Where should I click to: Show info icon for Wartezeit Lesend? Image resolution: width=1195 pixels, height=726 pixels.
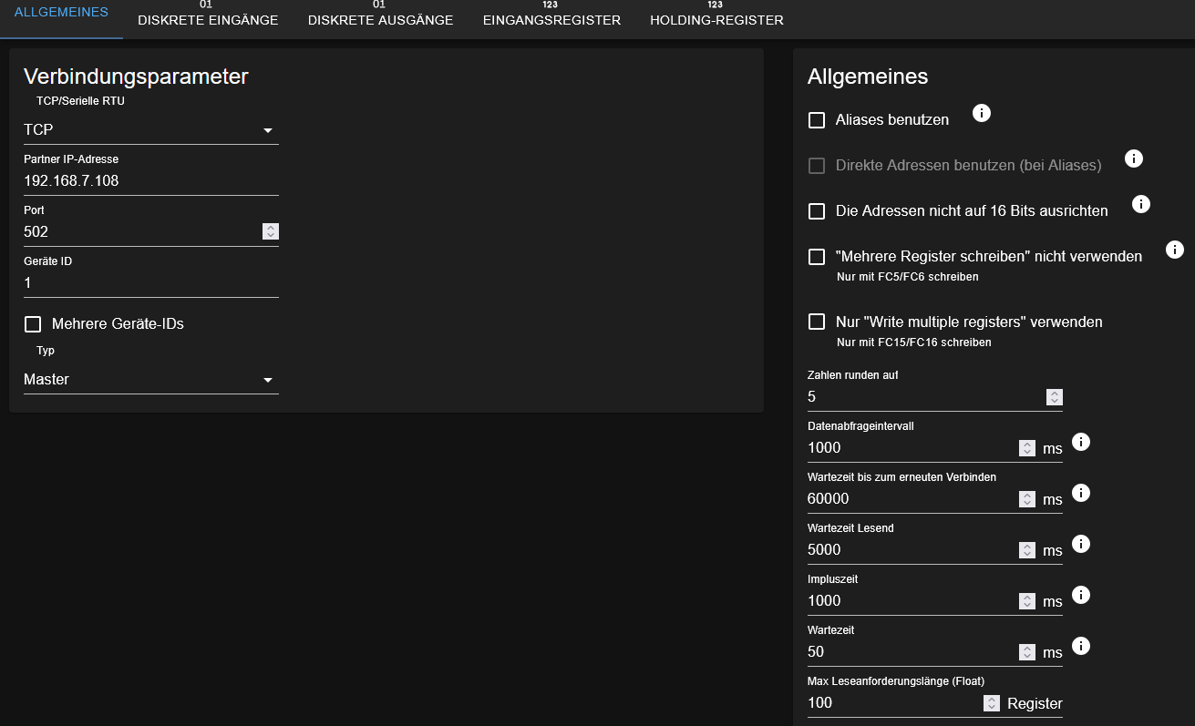coord(1080,545)
